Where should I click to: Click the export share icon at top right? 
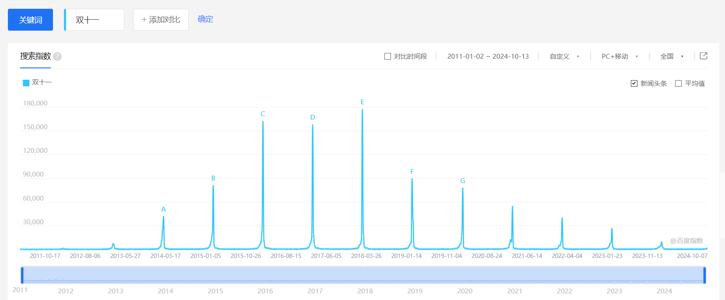704,56
